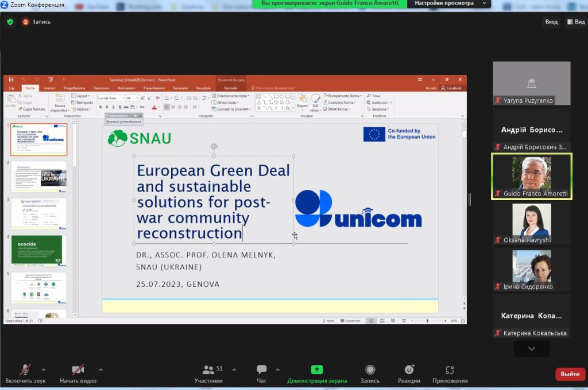Open the Apps icon in toolbar
The height and width of the screenshot is (390, 588).
coord(450,370)
